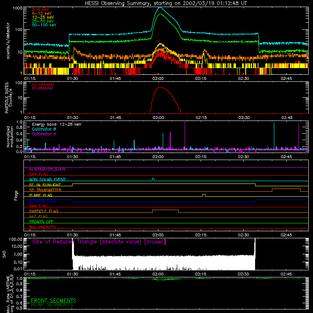
Task: Click the 02:15 time label under counts panel
Action: click(x=201, y=79)
